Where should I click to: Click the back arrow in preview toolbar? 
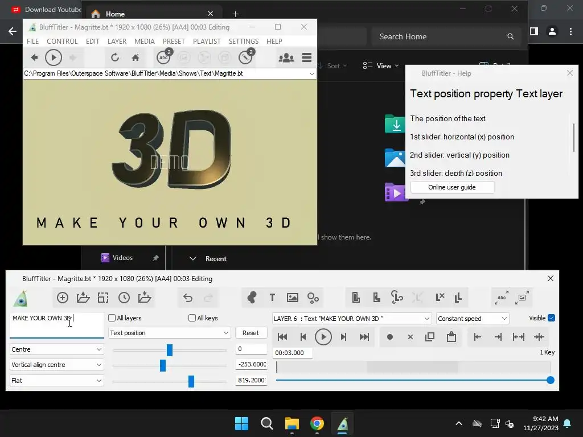tap(34, 57)
